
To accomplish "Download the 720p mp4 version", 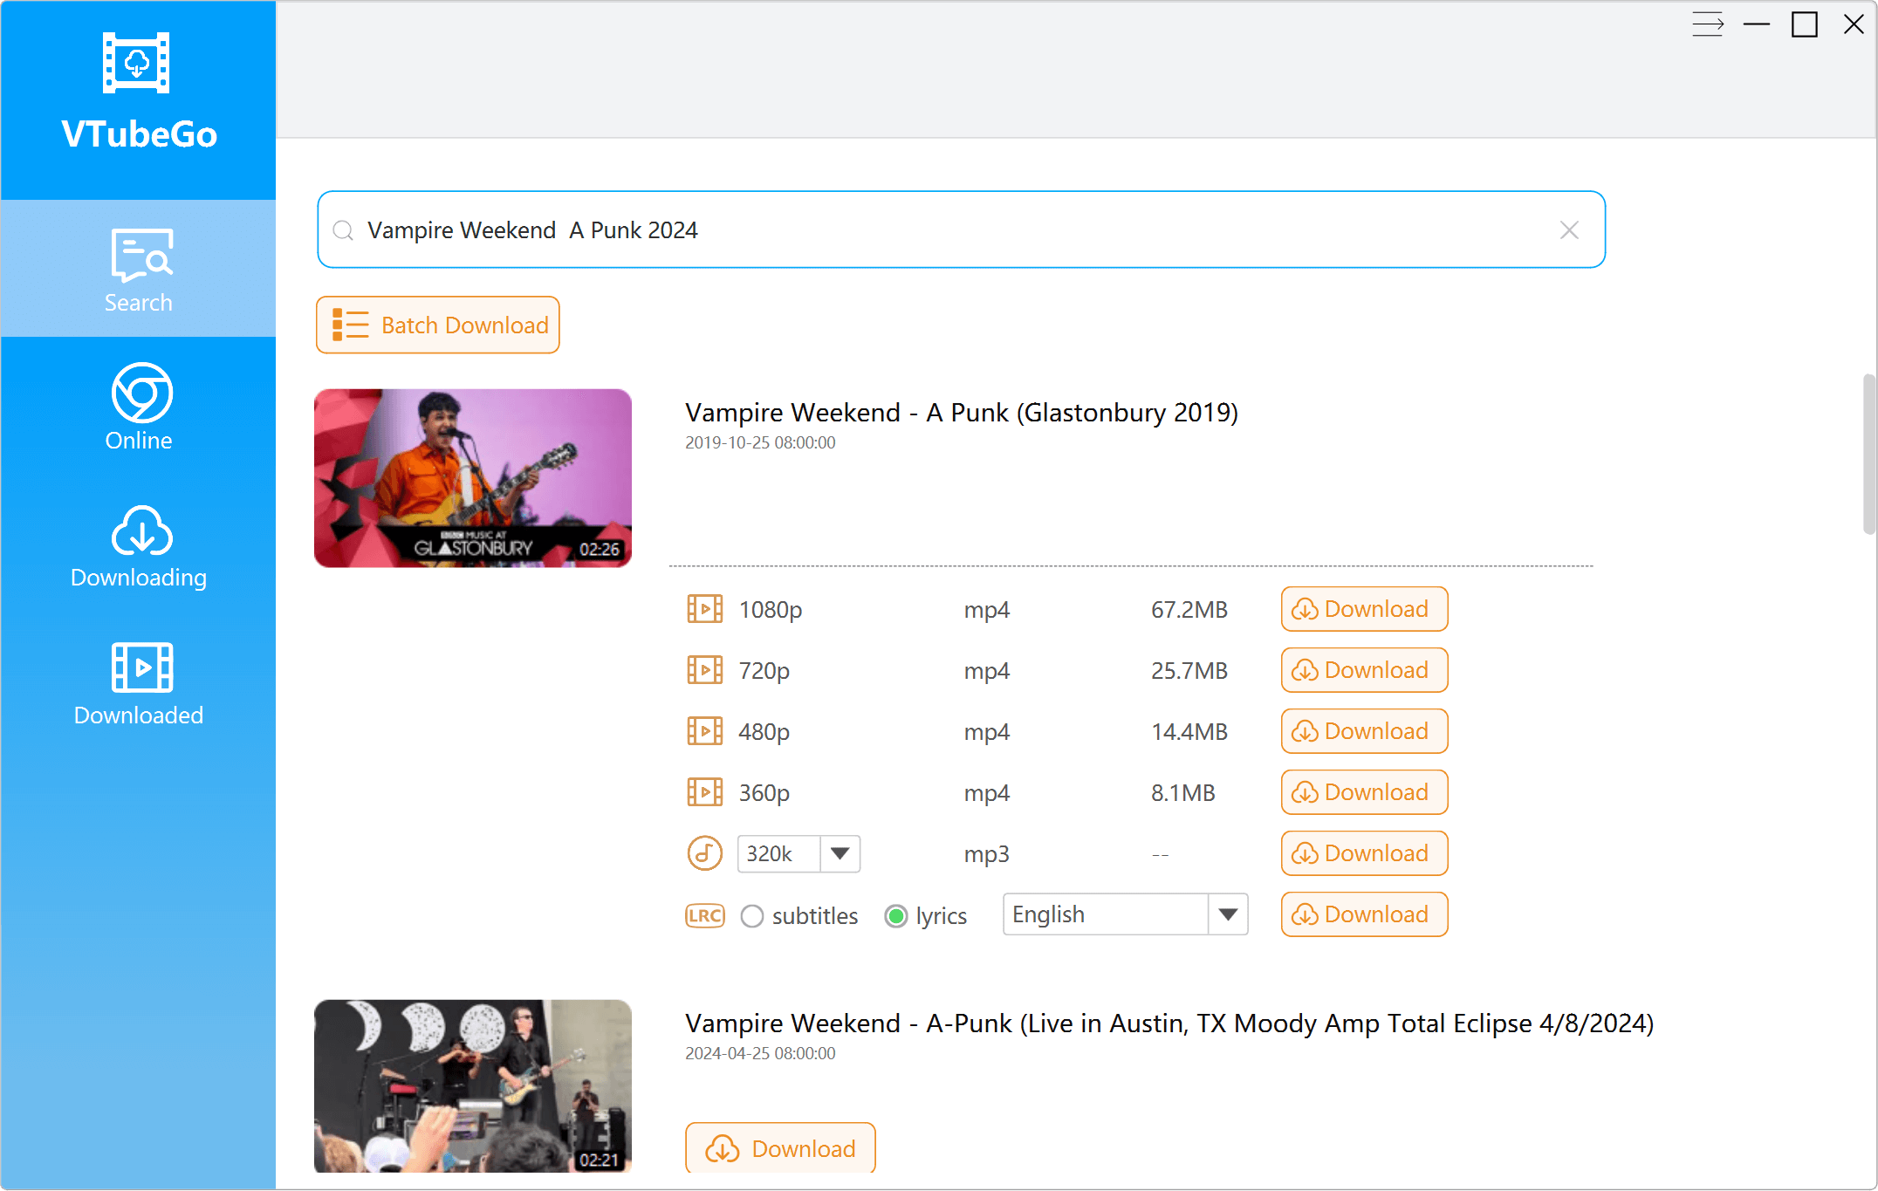I will [1364, 670].
